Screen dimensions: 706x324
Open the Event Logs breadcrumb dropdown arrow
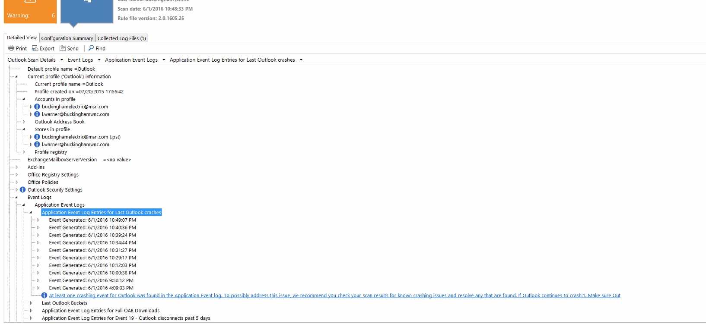point(99,60)
